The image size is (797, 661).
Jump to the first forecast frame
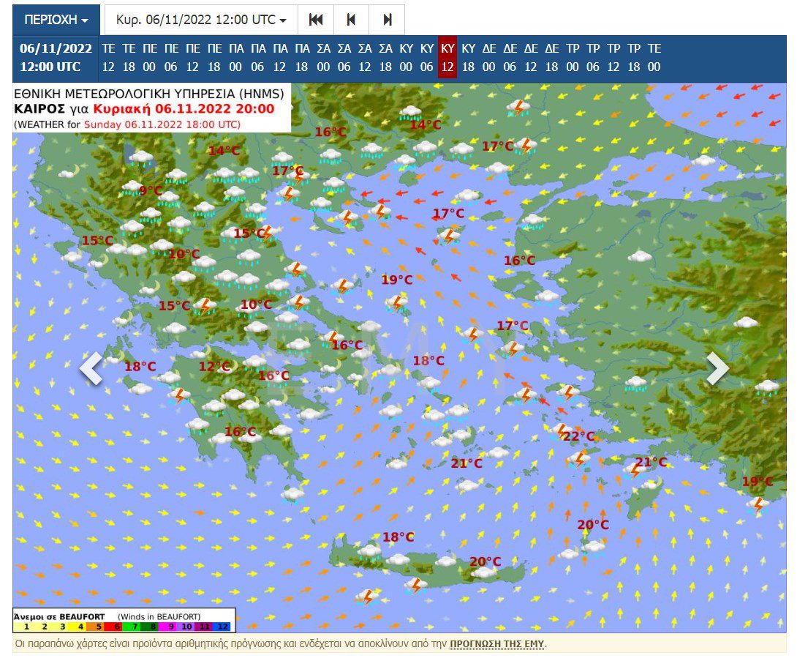[x=316, y=20]
